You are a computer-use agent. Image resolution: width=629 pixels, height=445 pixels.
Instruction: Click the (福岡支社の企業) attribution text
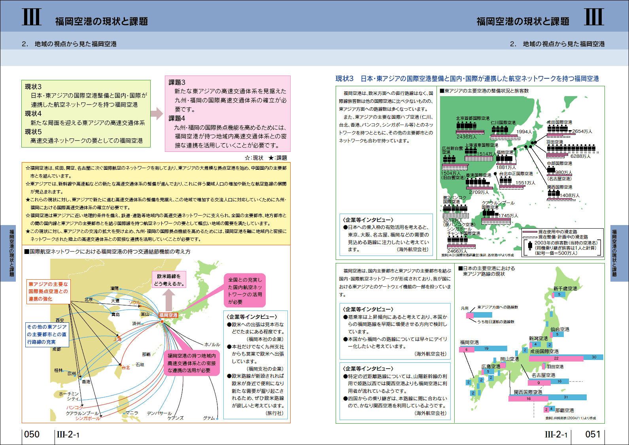tap(265, 369)
